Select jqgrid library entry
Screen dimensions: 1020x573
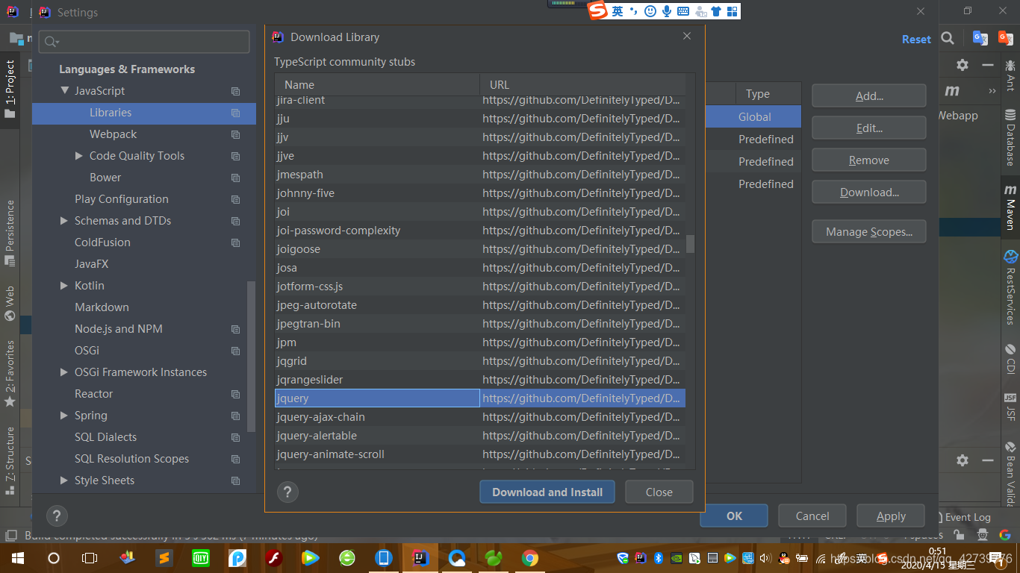tap(480, 361)
